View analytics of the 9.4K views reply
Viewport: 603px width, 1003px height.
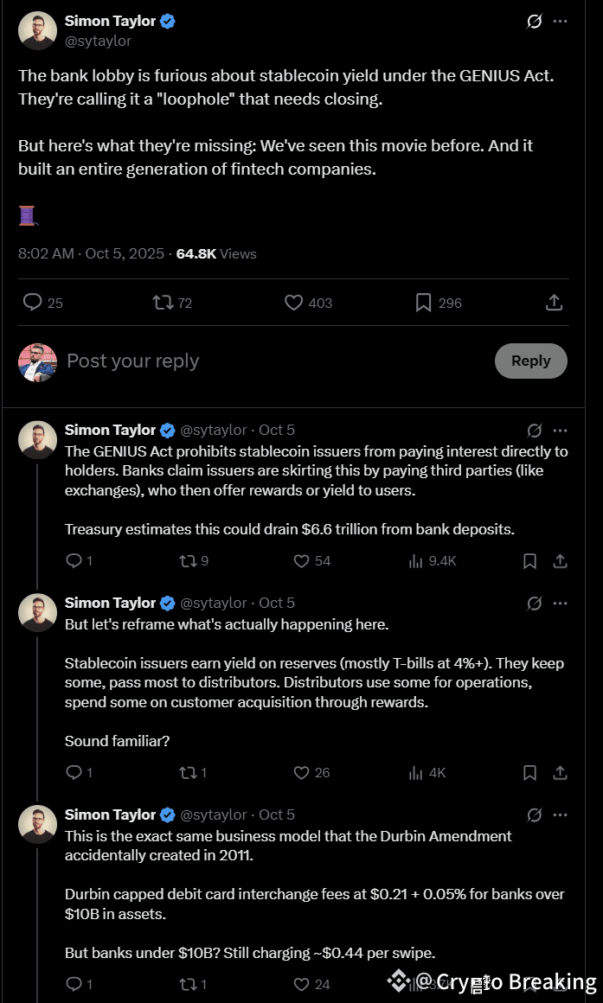(x=415, y=561)
